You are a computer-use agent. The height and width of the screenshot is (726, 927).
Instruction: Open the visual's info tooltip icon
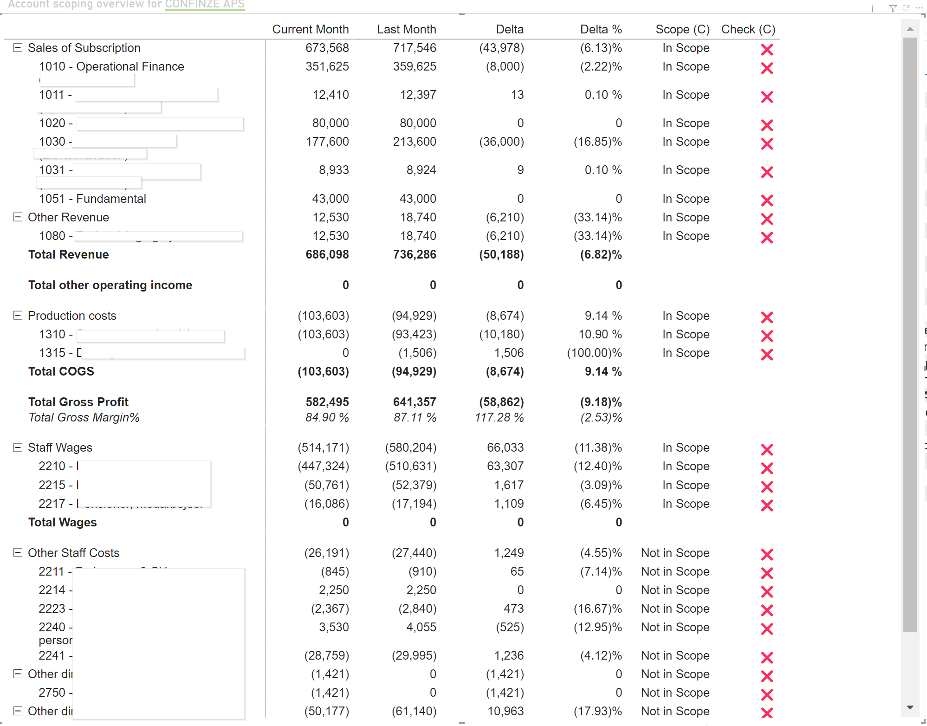click(x=873, y=8)
